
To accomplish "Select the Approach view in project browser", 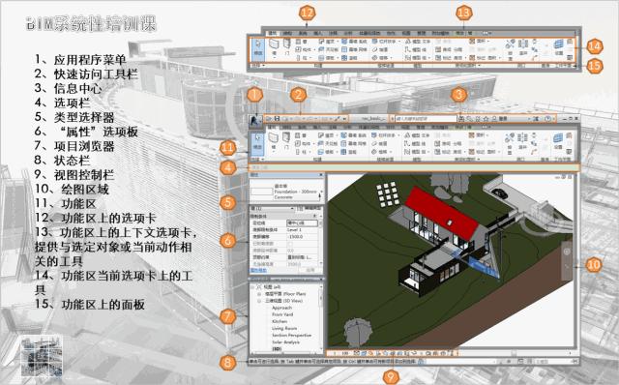I will 281,308.
